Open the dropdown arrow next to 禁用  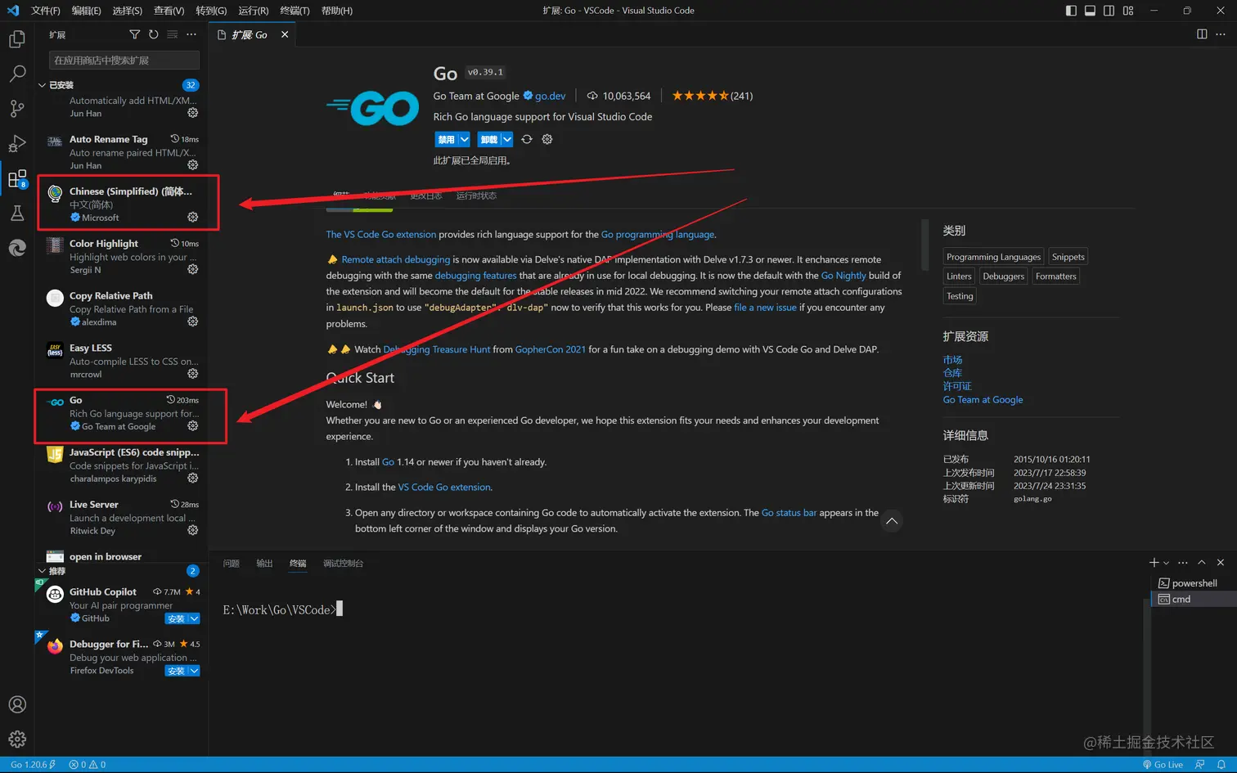click(464, 139)
